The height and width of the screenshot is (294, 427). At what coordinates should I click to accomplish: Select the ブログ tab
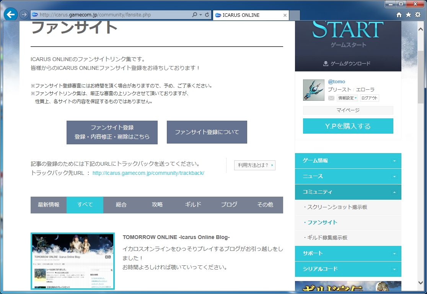click(229, 205)
